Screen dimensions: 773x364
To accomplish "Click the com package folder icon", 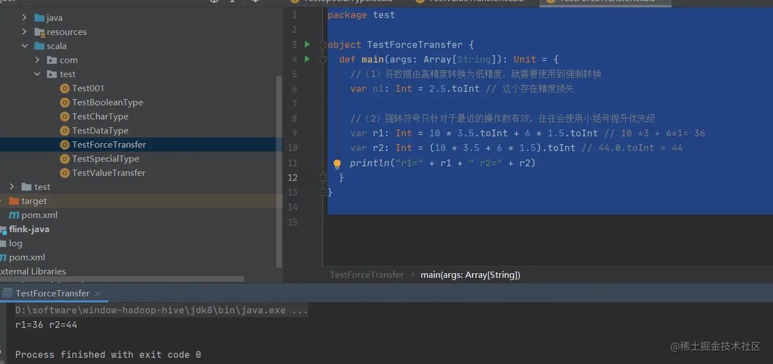I will pyautogui.click(x=52, y=60).
